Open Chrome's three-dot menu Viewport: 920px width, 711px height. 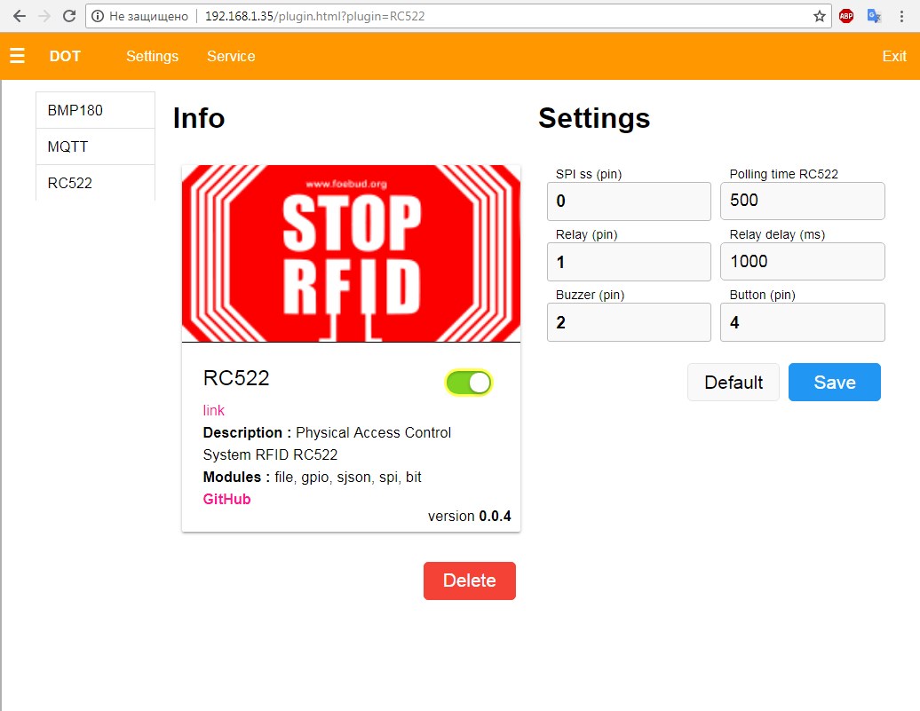tap(901, 16)
